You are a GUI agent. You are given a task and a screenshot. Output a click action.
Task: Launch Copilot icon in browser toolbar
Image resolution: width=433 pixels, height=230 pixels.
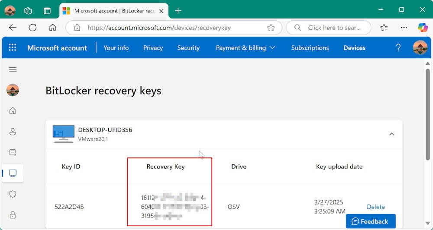point(423,28)
